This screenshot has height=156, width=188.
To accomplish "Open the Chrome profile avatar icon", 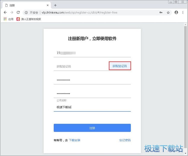I will pos(176,12).
